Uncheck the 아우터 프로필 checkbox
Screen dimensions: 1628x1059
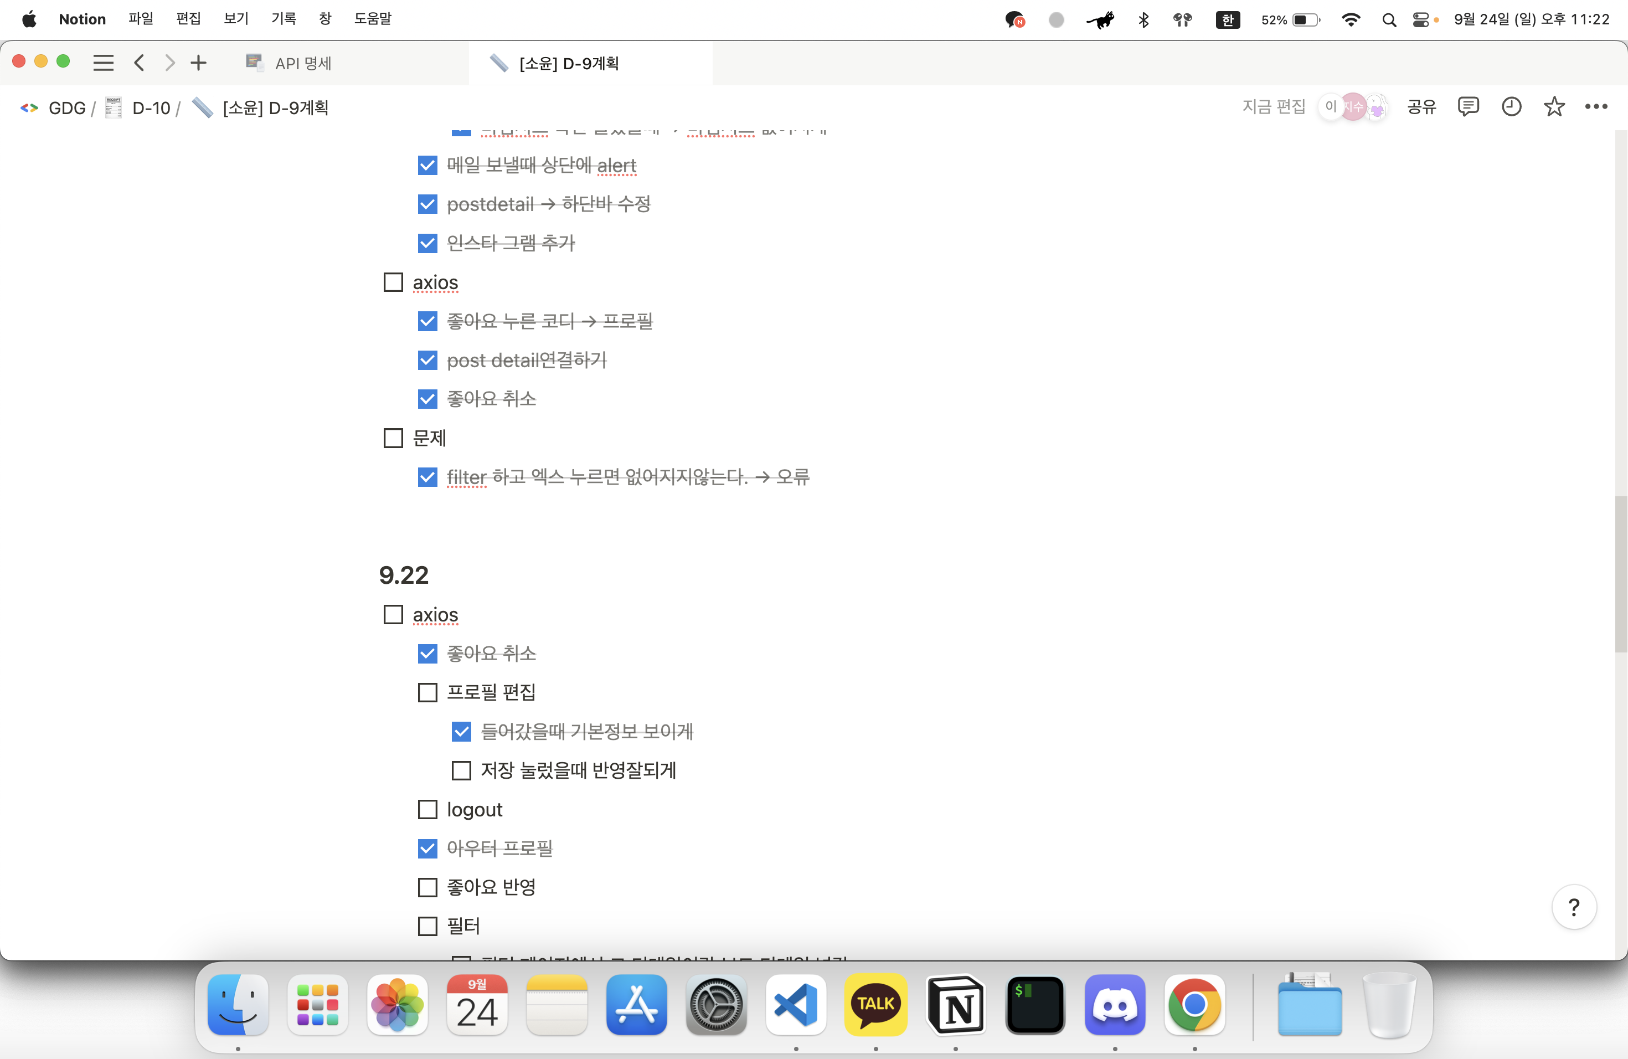tap(427, 849)
